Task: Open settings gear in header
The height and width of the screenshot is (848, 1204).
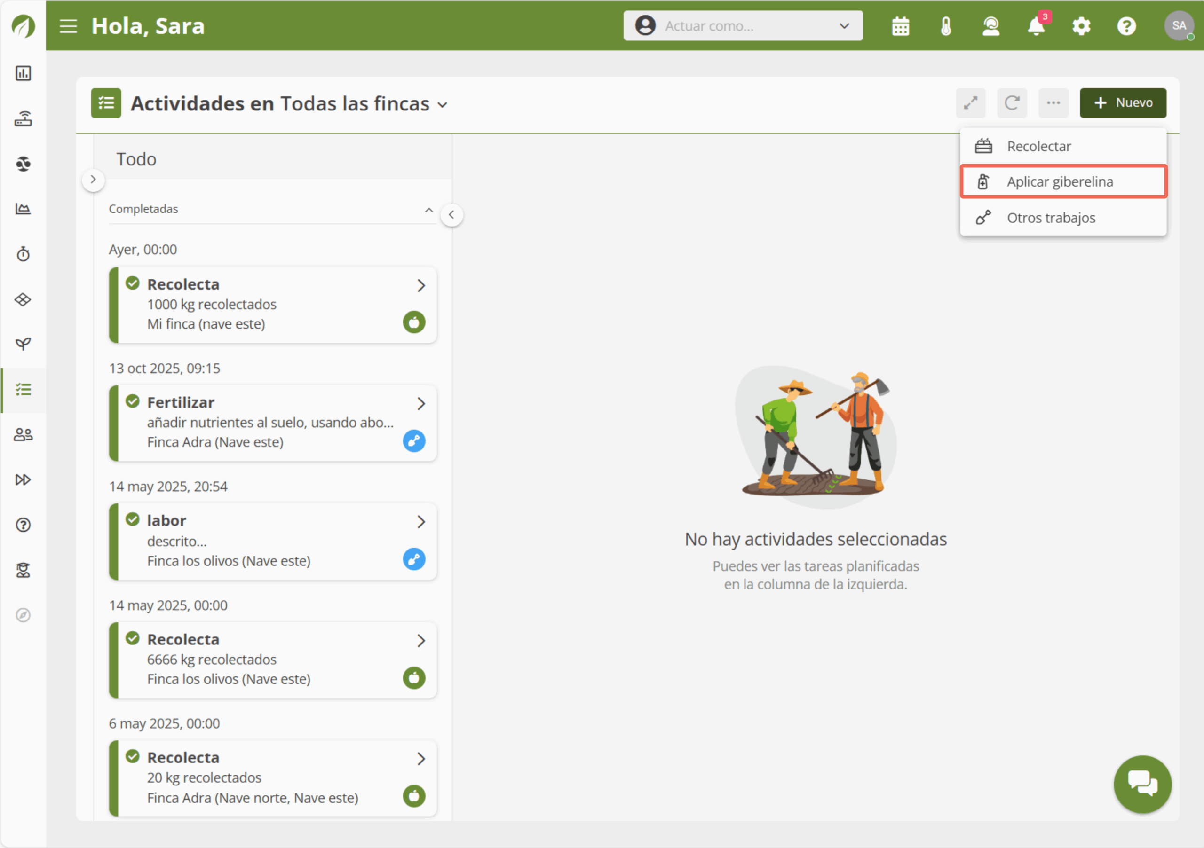Action: coord(1081,26)
